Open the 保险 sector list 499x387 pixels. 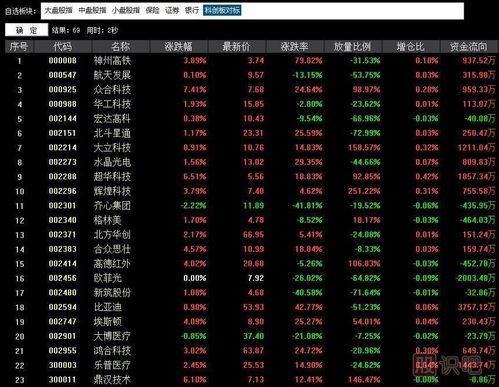click(x=153, y=10)
